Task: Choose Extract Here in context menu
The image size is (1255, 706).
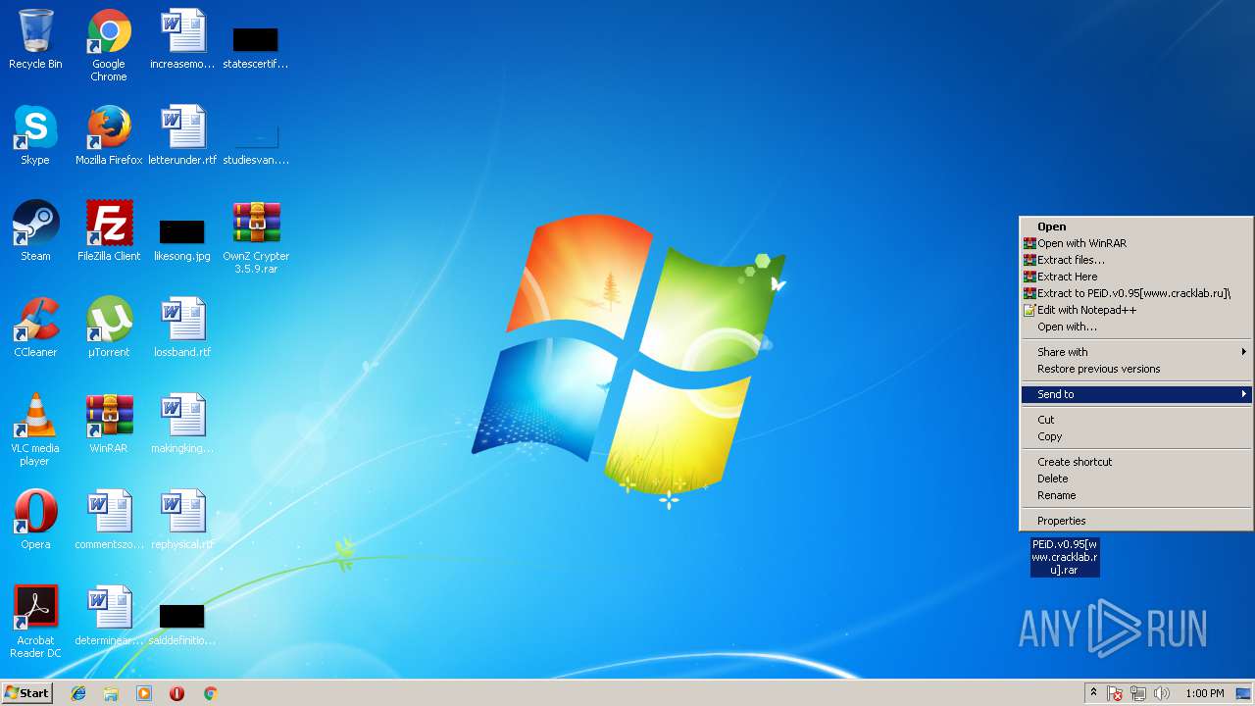Action: pos(1136,277)
